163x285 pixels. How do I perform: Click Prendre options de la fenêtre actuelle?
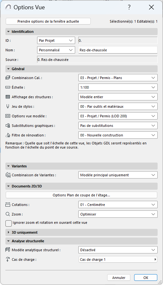pos(48,21)
